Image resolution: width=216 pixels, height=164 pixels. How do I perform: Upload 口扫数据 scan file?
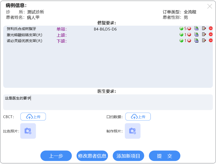click(x=138, y=117)
